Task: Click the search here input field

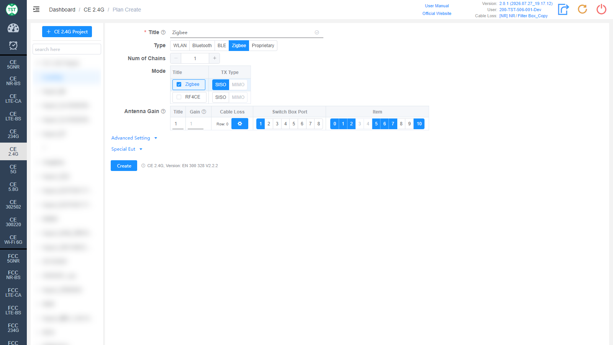Action: pos(67,49)
